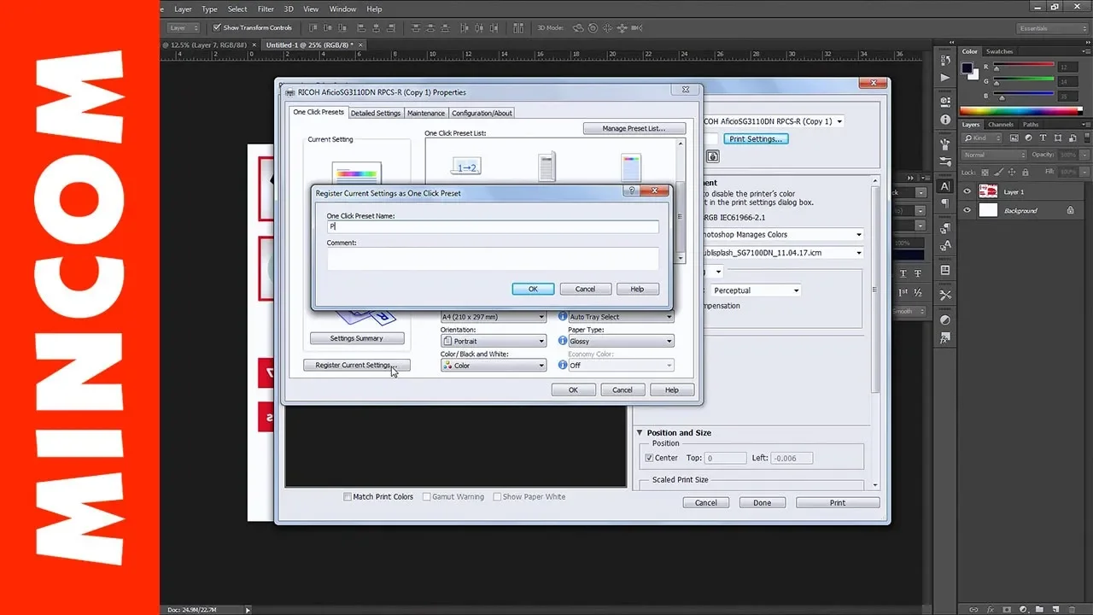
Task: Click the color spectrum ramp bar
Action: click(1023, 110)
